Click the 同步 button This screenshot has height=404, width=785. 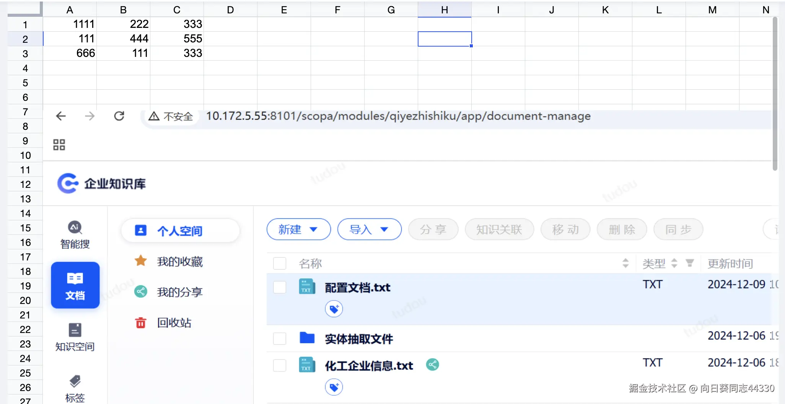coord(678,229)
